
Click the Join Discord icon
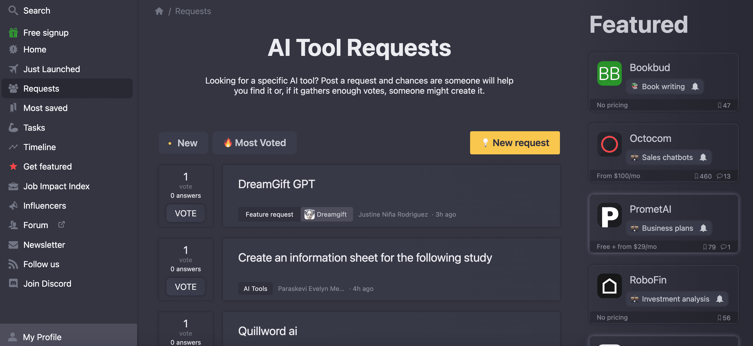point(13,283)
